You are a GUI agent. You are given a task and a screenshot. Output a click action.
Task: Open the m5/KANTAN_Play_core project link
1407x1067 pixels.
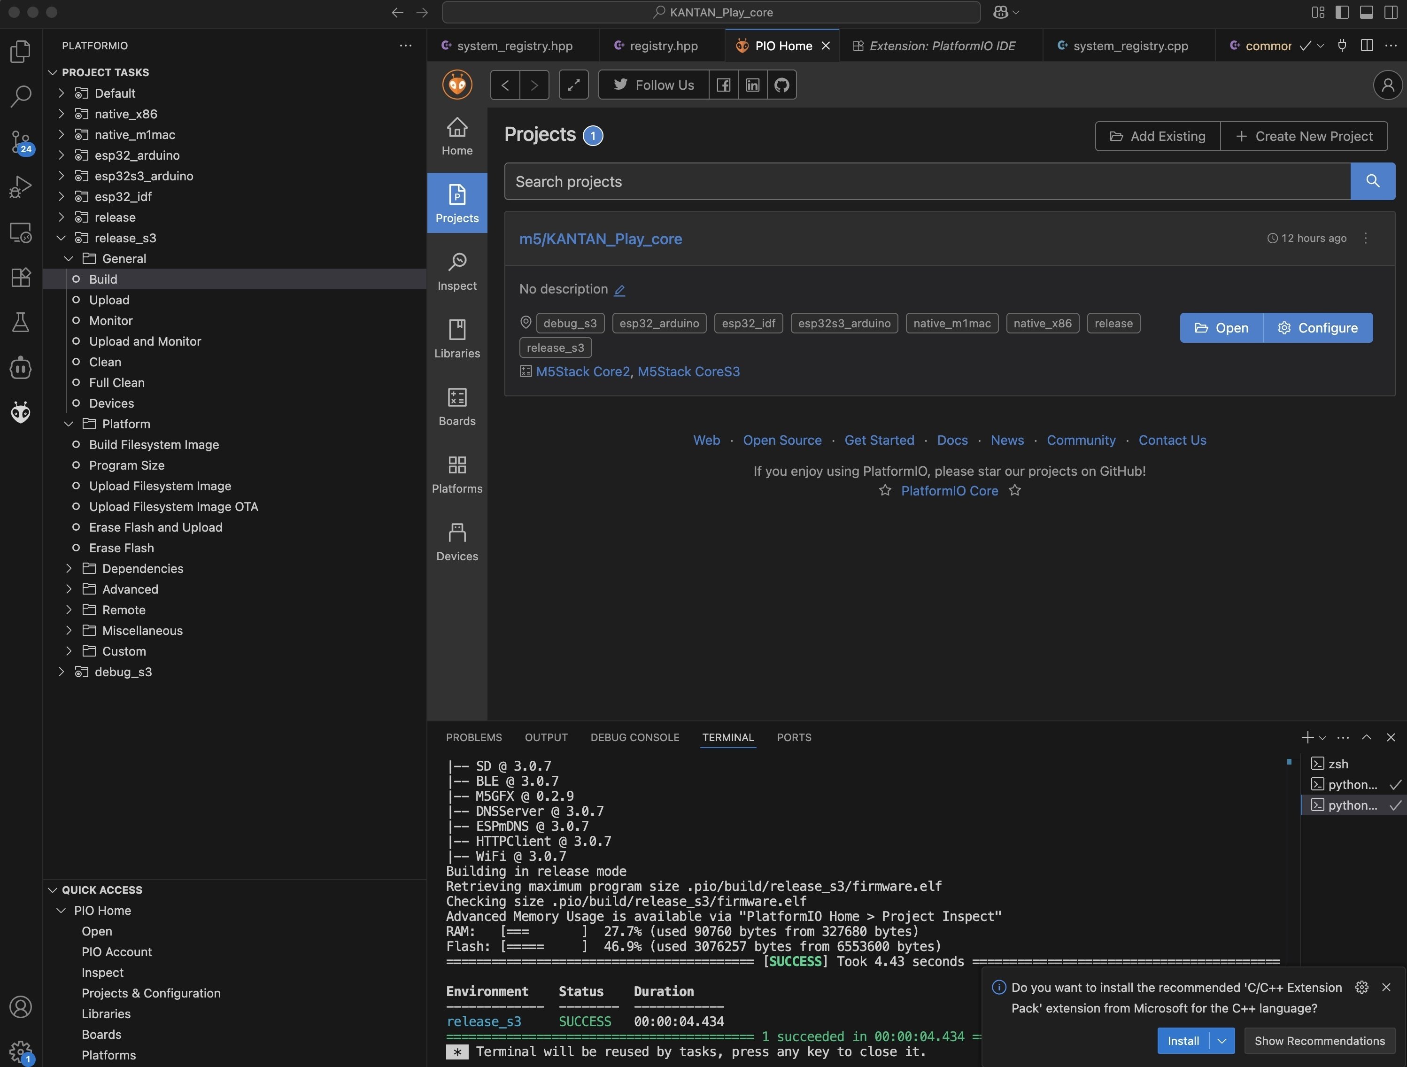[600, 239]
